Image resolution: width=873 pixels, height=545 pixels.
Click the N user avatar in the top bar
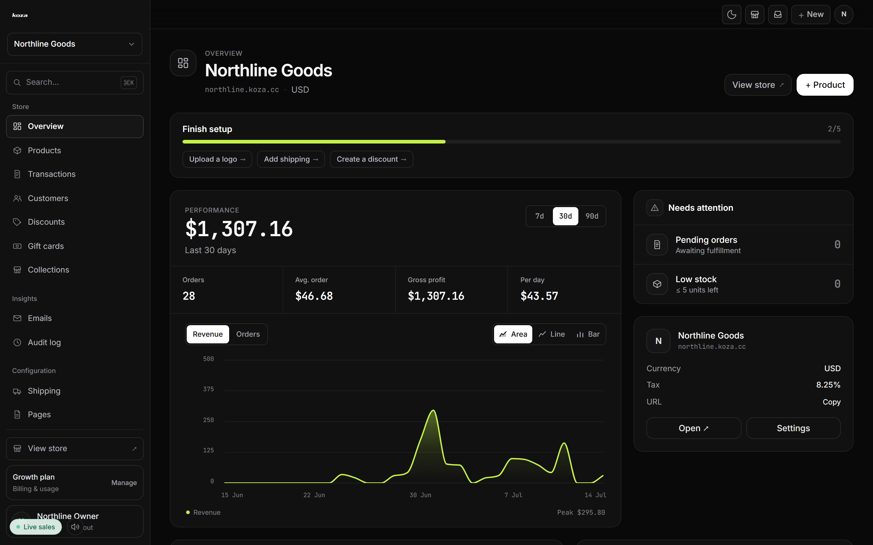coord(844,15)
